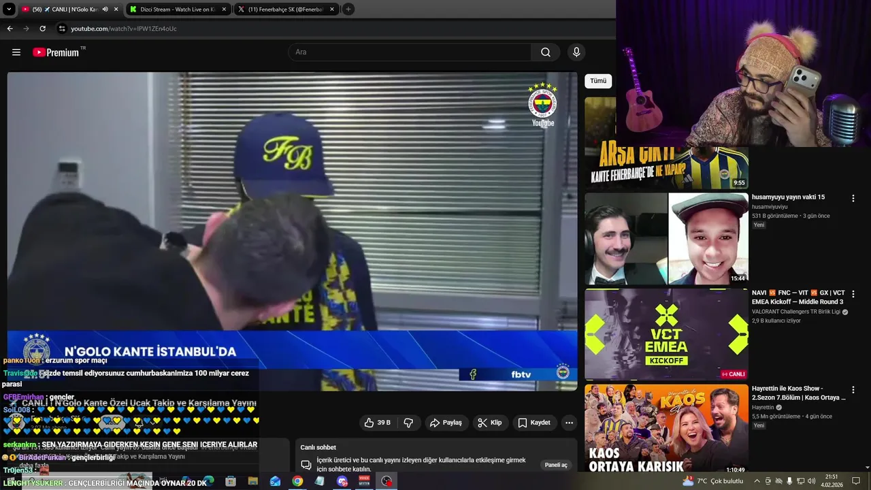Open the Kante Fenerbahçe'de ne yapar thumbnail
This screenshot has width=871, height=490.
(x=666, y=167)
